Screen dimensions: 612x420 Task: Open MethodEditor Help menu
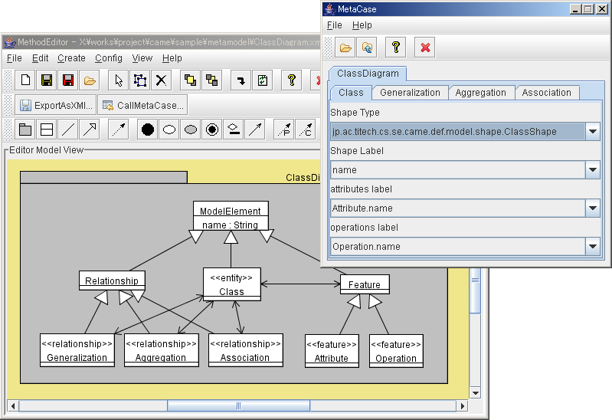(x=172, y=58)
